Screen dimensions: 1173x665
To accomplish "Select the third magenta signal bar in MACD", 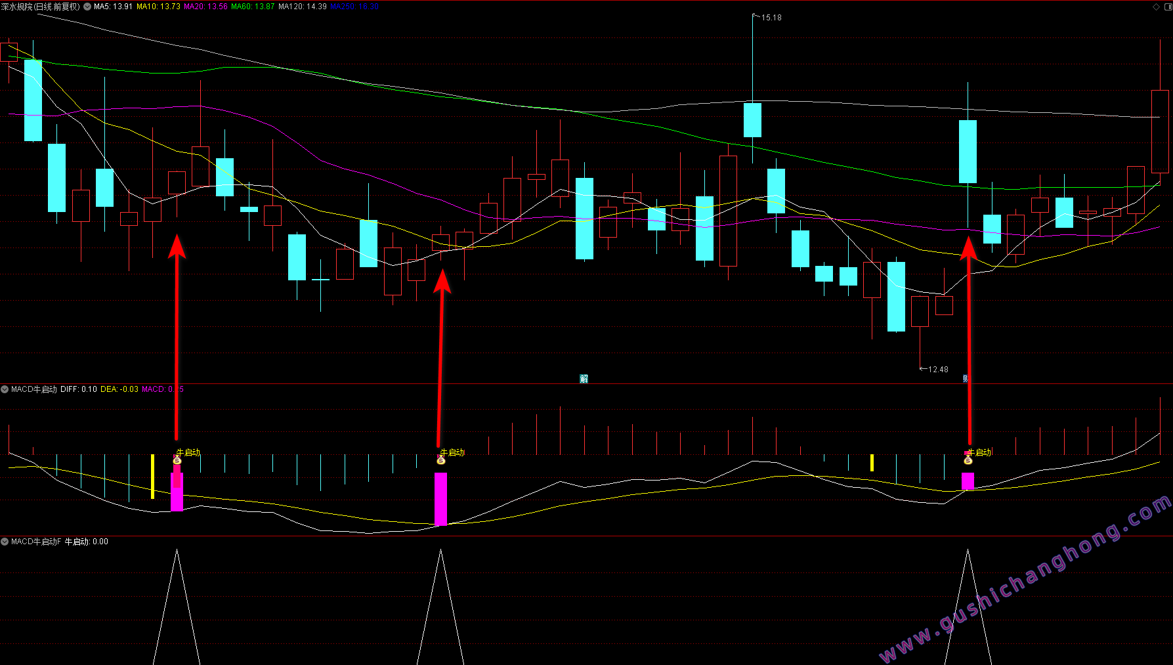I will [x=968, y=481].
